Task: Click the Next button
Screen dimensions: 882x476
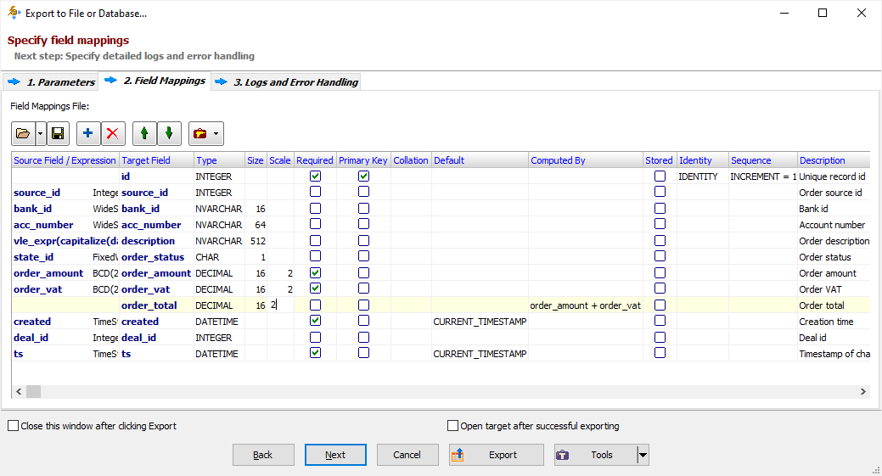Action: point(335,455)
